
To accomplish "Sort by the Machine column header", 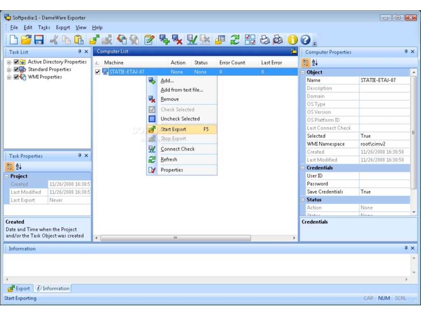I will pyautogui.click(x=131, y=63).
